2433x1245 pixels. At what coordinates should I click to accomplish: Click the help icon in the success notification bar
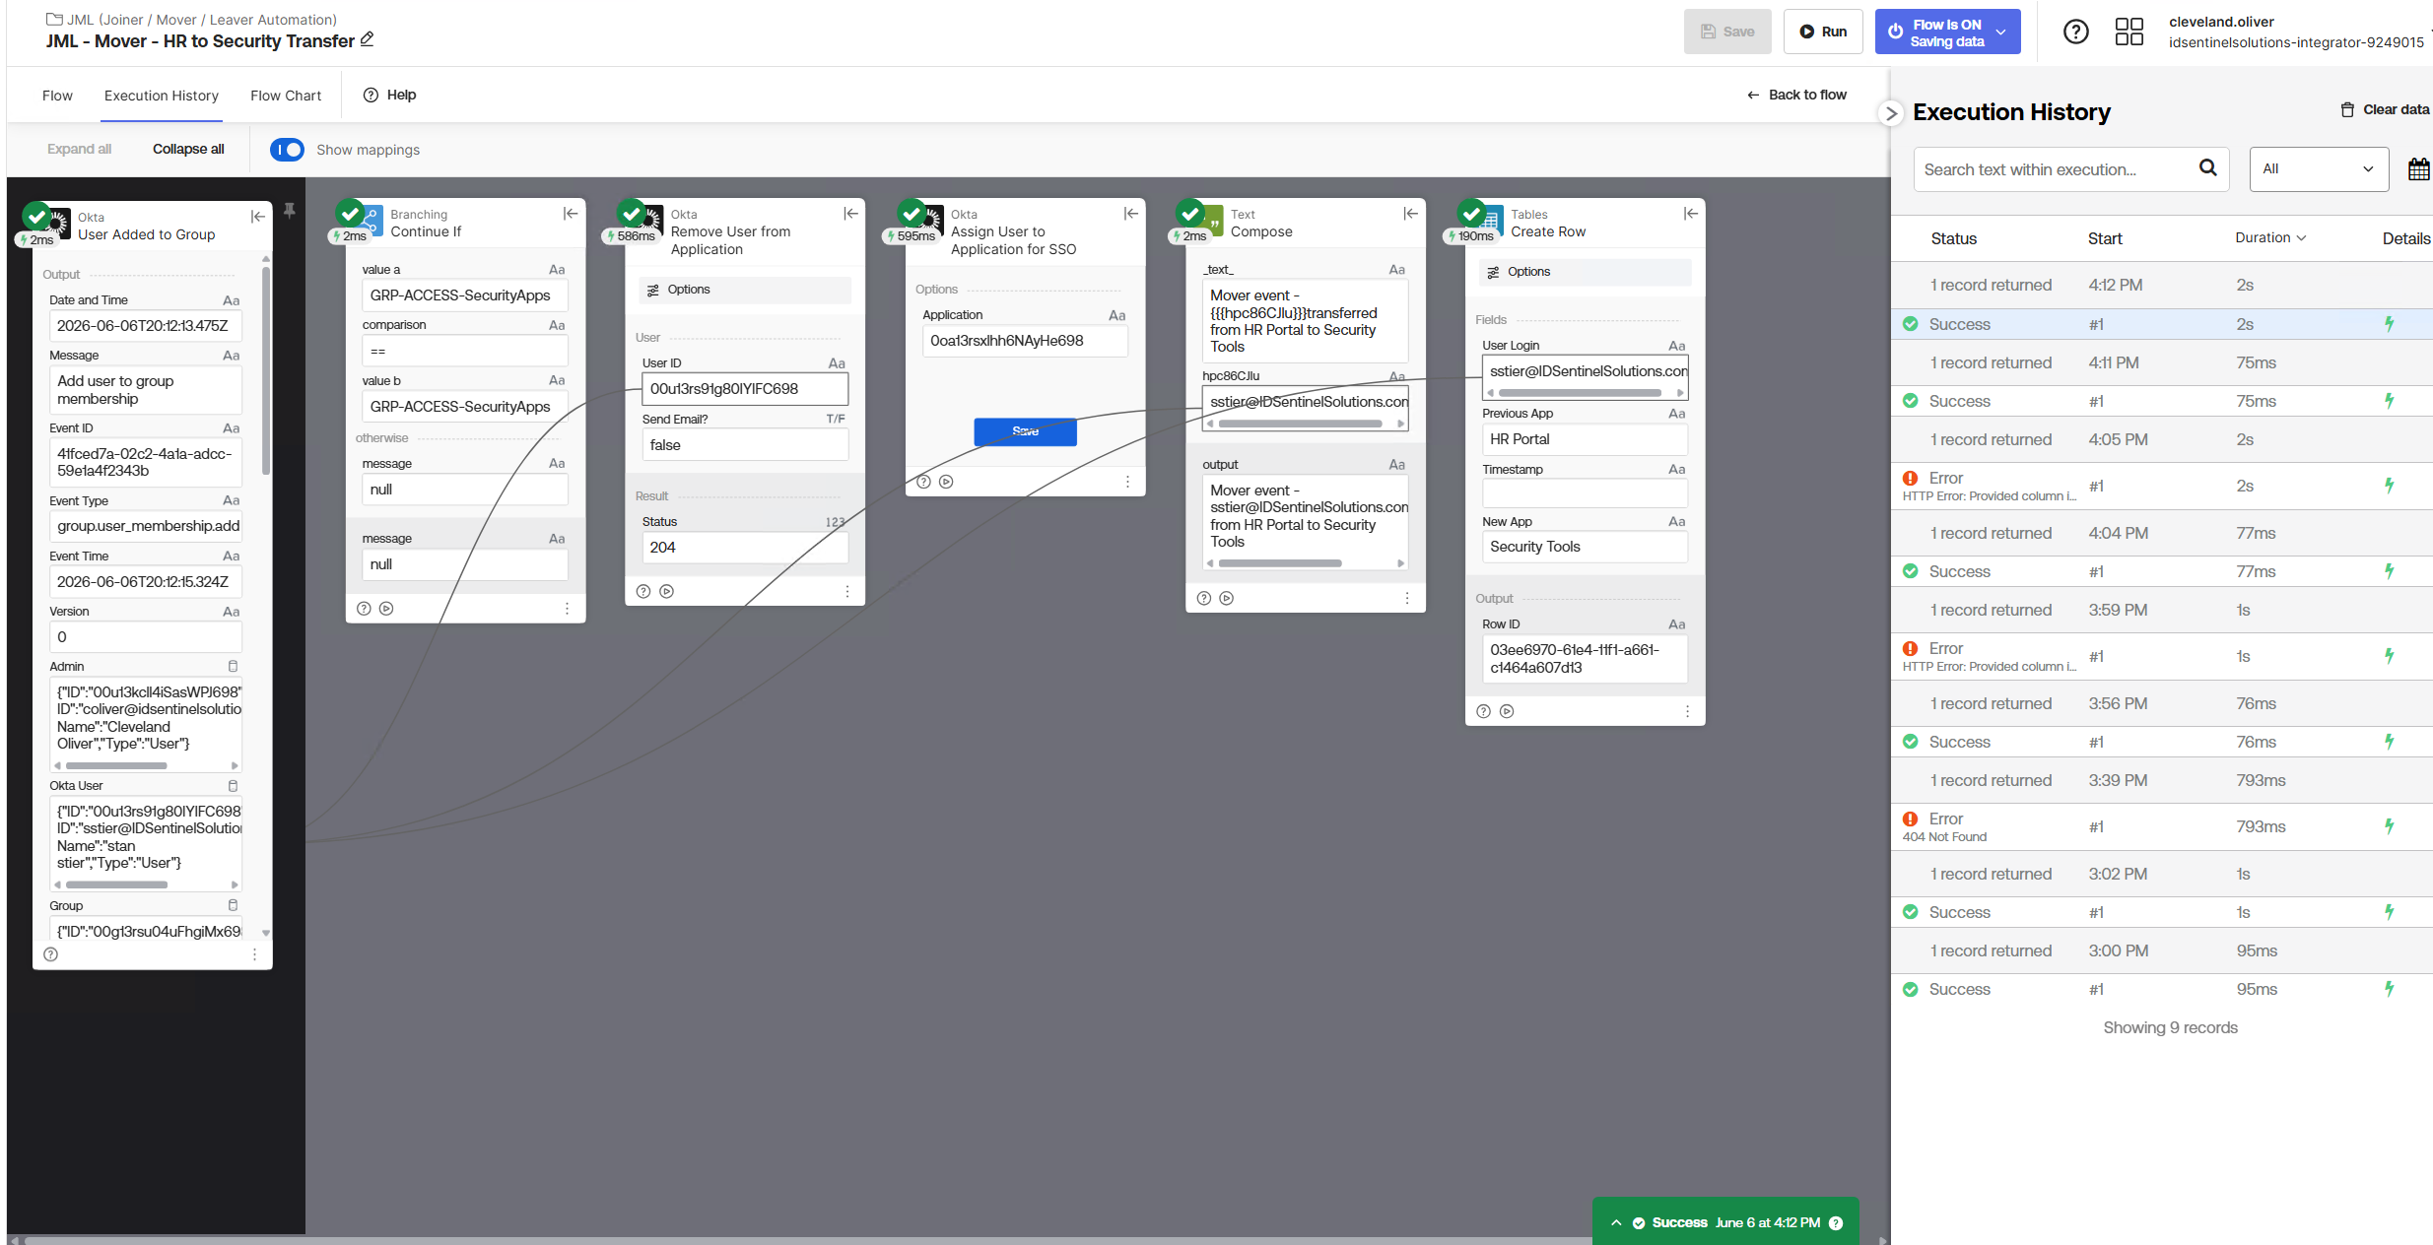[1835, 1223]
